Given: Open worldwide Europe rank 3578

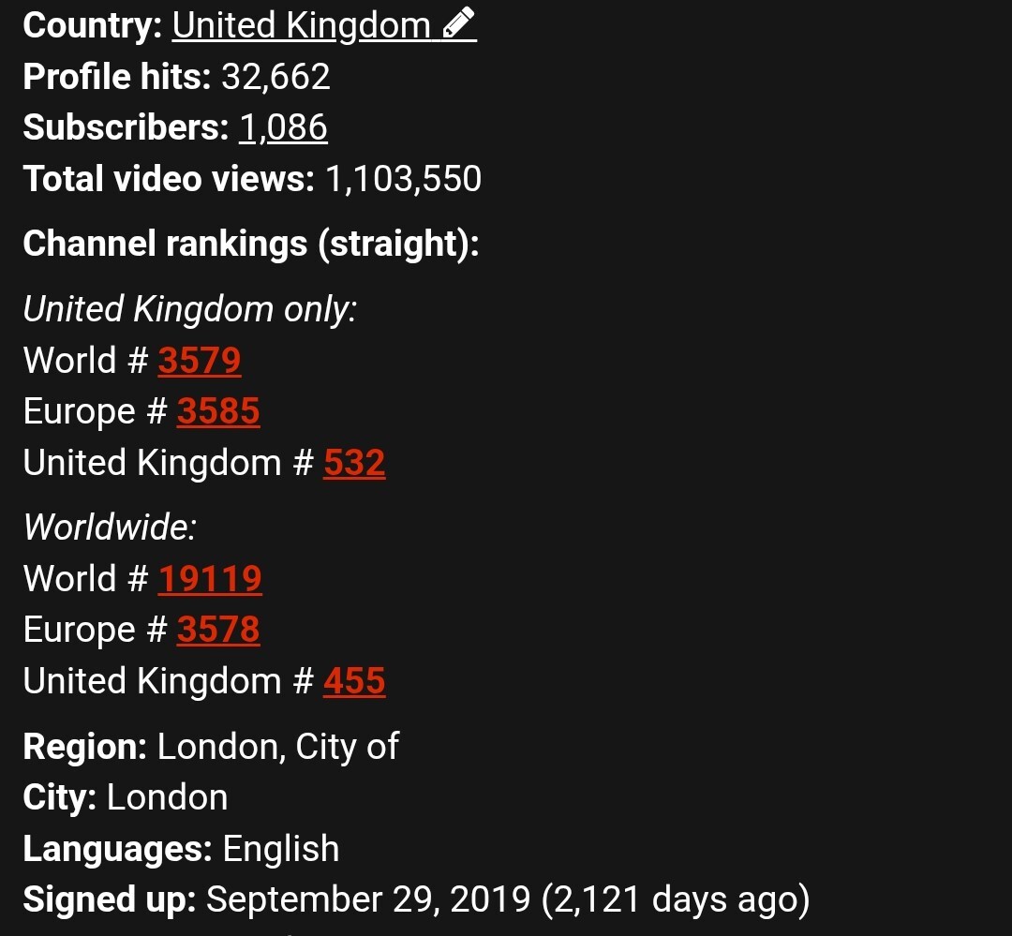Looking at the screenshot, I should (x=218, y=630).
